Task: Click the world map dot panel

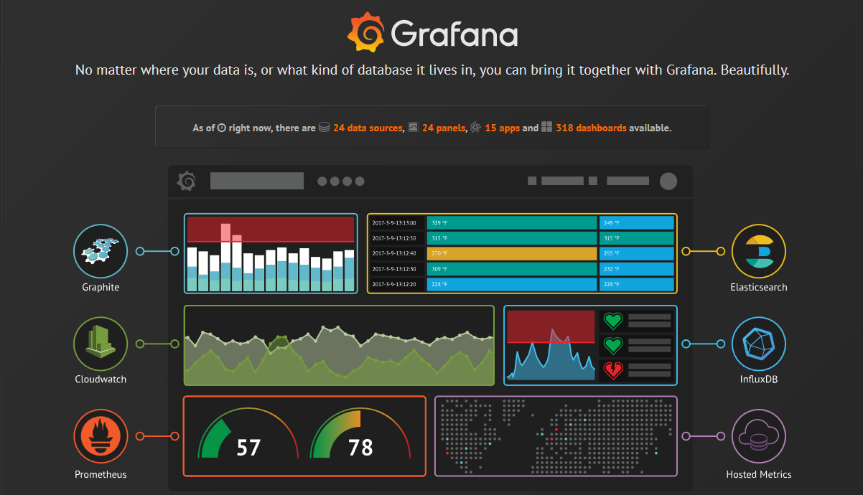Action: point(556,436)
